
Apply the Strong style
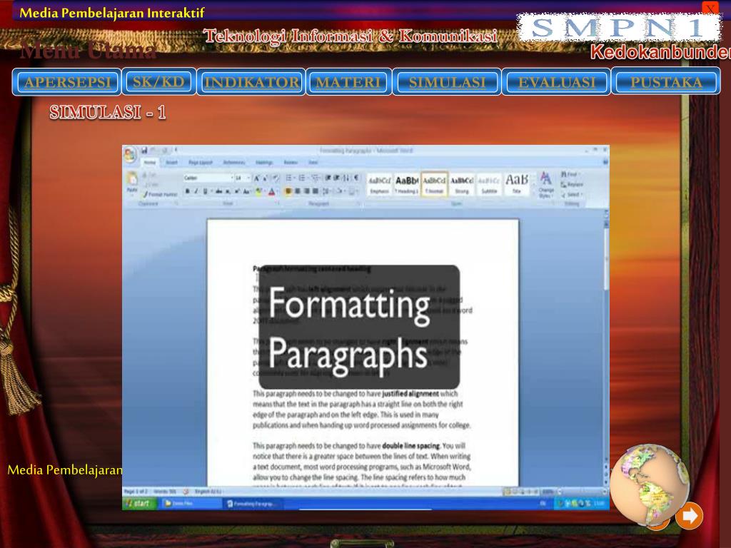(x=462, y=185)
